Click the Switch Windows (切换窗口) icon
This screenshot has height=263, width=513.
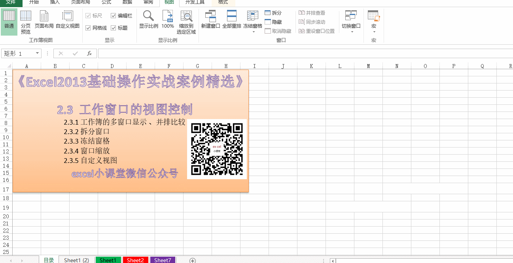351,16
